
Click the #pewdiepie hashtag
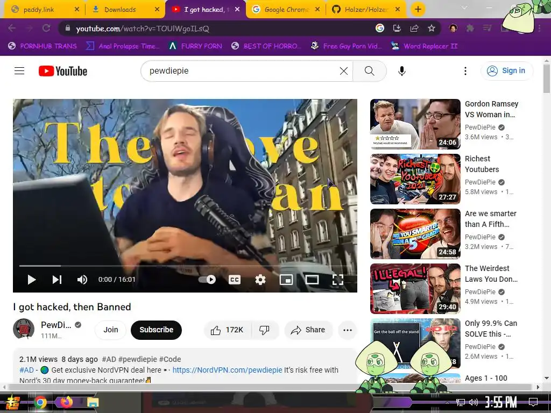coord(137,359)
